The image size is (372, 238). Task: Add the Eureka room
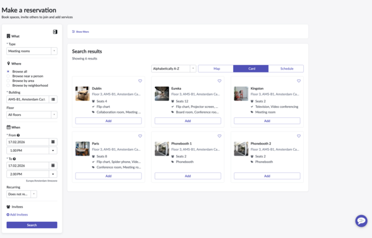[x=188, y=121]
